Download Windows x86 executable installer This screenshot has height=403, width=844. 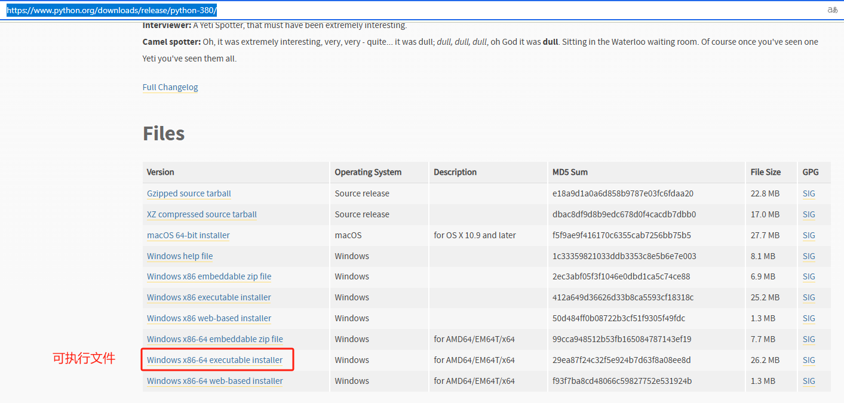pyautogui.click(x=209, y=297)
